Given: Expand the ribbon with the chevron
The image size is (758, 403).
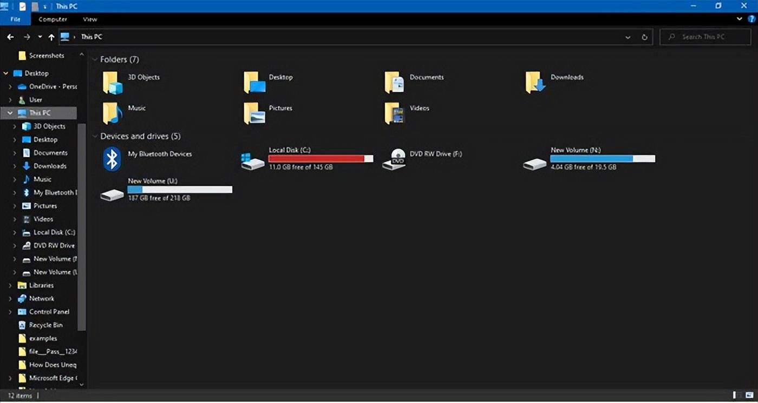Looking at the screenshot, I should pos(740,19).
